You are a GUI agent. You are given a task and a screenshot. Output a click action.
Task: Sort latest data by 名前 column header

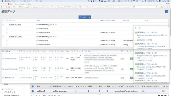[38, 21]
